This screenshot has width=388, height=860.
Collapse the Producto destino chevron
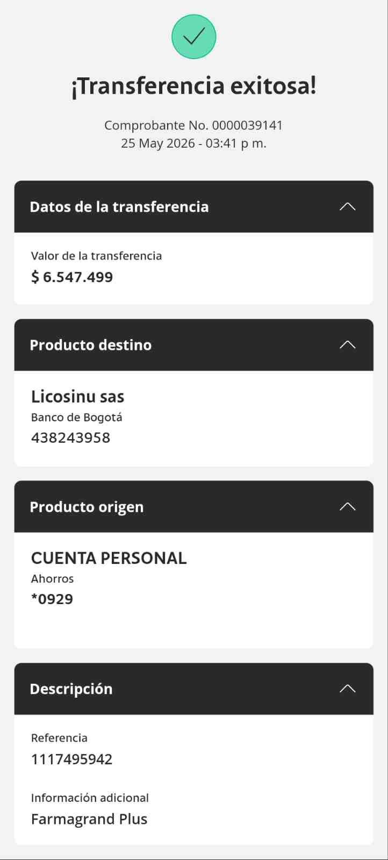tap(348, 345)
